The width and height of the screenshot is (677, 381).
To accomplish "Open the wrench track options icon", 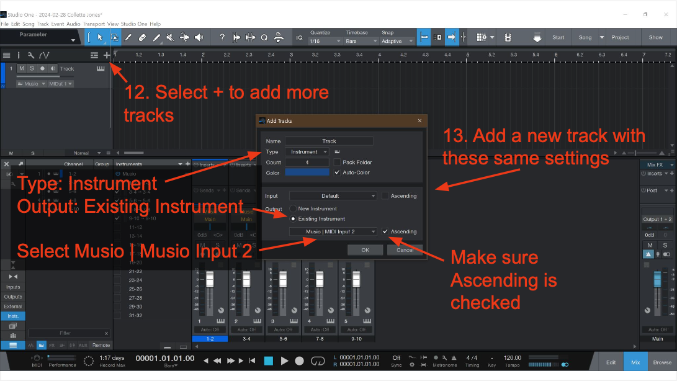I will pos(30,55).
